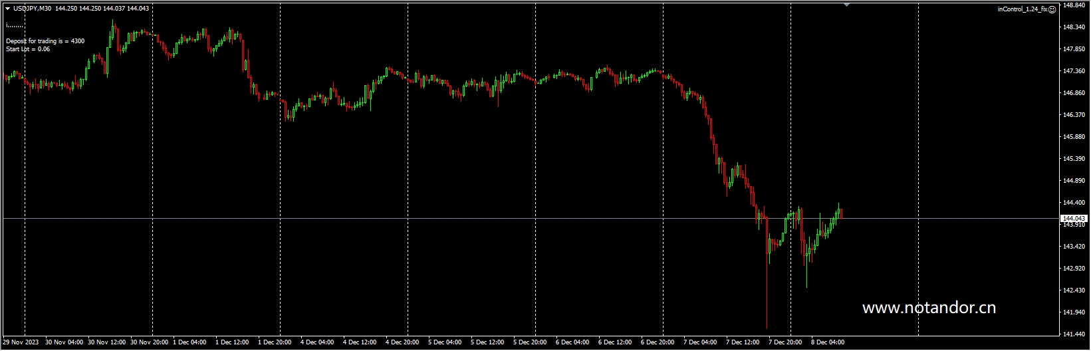Screen dimensions: 1091x351
Task: Open the One Click Trading arrow beside USDJPY,M30
Action: click(7, 9)
